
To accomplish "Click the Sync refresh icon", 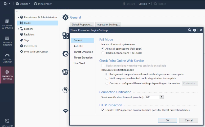I will tap(21, 52).
